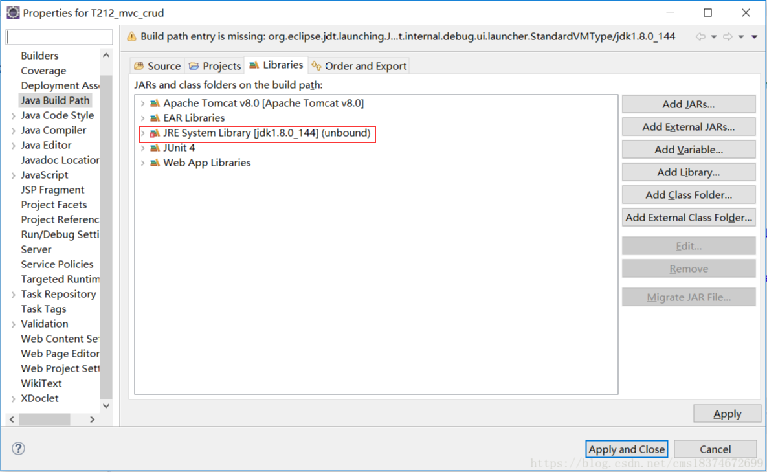The height and width of the screenshot is (472, 767).
Task: Click the sidebar scroll down arrow
Action: click(x=106, y=406)
